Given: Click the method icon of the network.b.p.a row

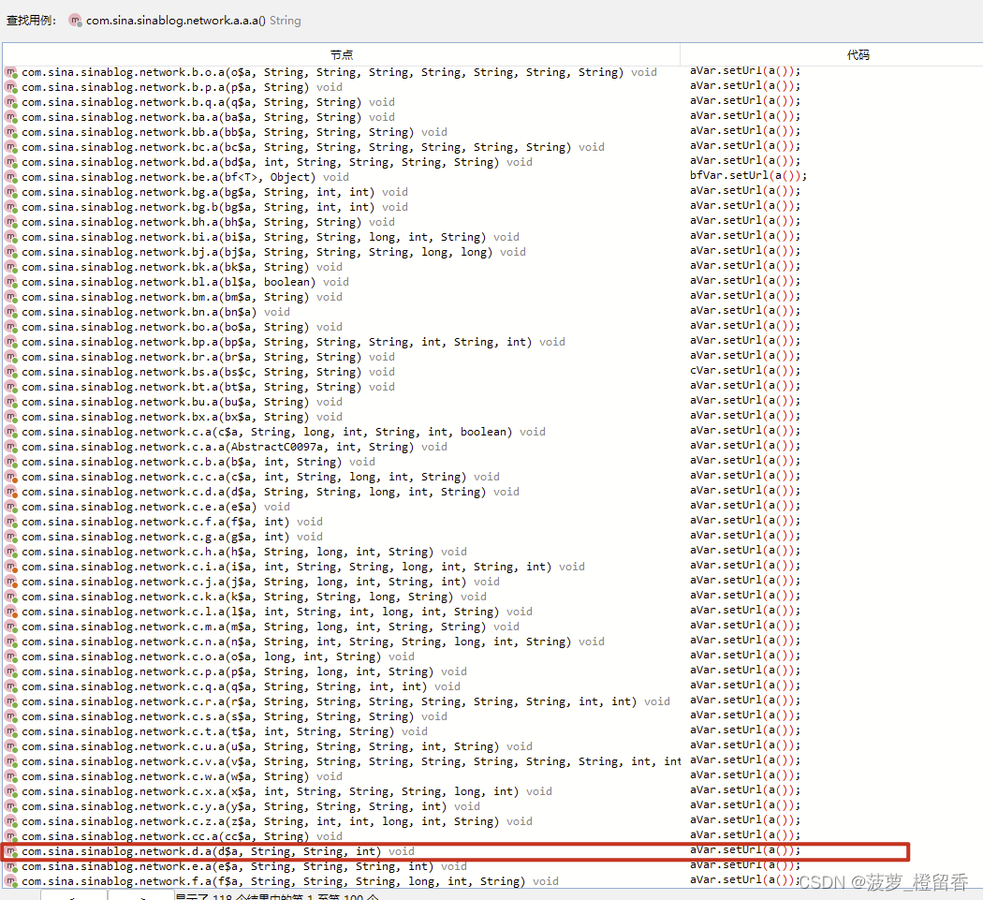Looking at the screenshot, I should click(11, 88).
